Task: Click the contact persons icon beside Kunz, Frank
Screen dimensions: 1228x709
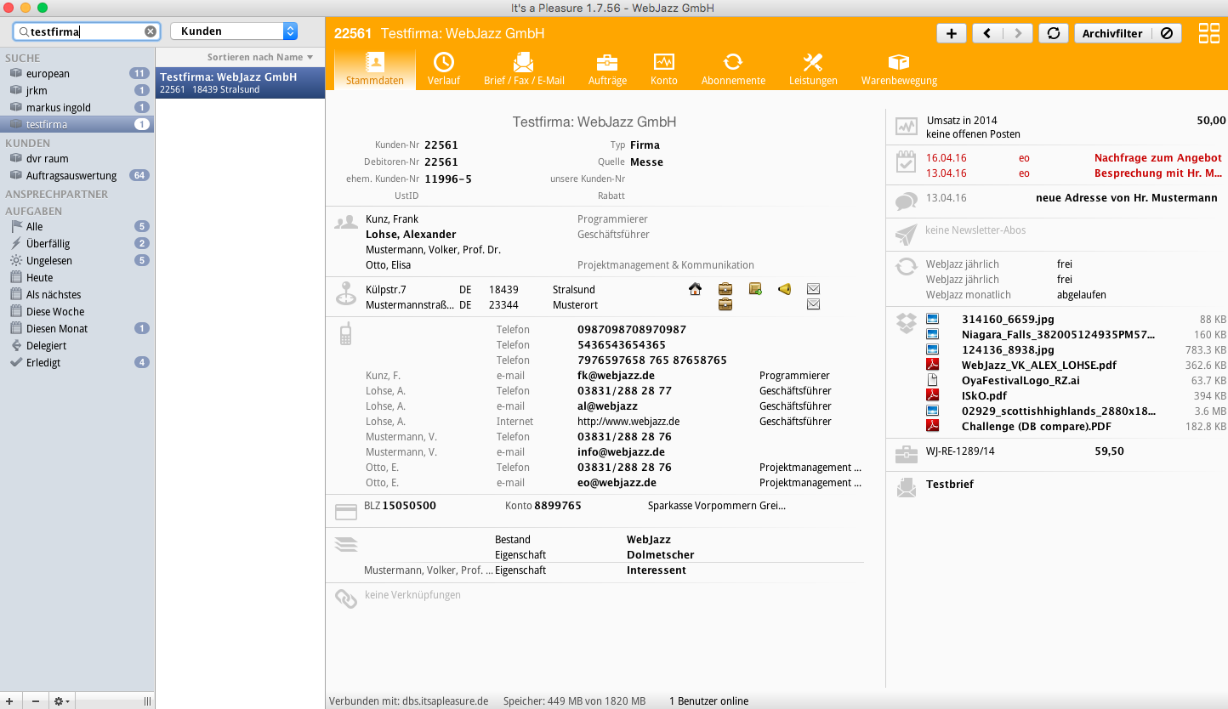Action: 346,223
